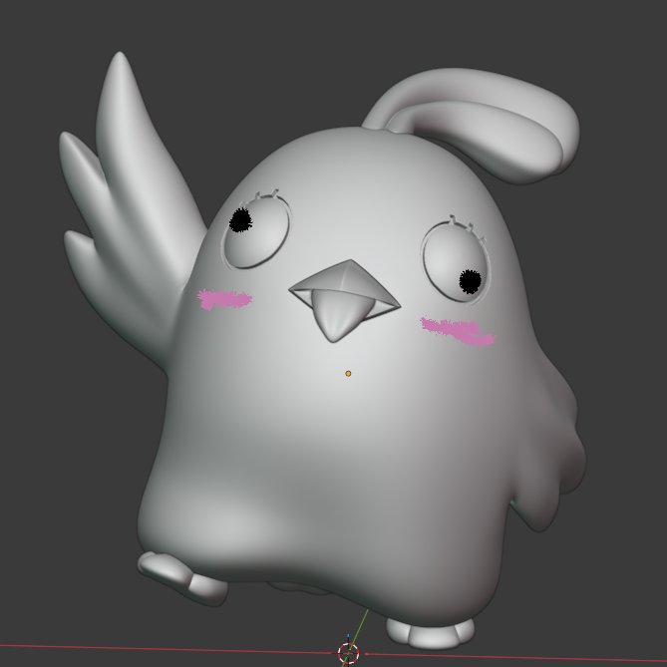Select the foot near the 3D cursor

pyautogui.click(x=430, y=632)
